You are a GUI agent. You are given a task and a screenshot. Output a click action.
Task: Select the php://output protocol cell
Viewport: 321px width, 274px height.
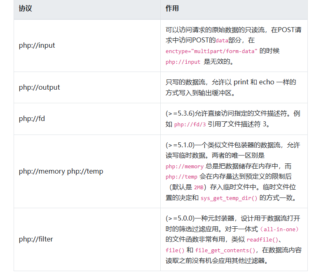(39, 87)
